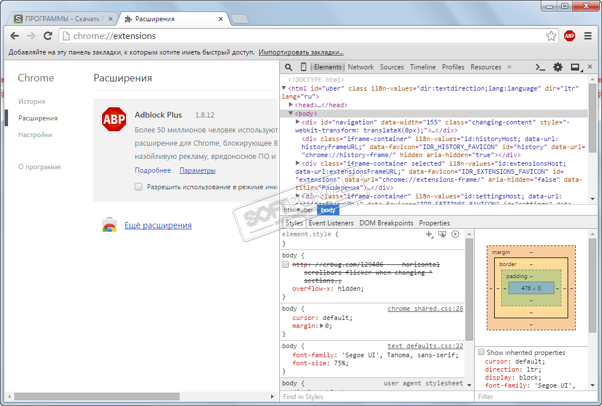Activate DevTools inspect element magnifier
Viewport: 602px width, 406px height.
click(288, 67)
